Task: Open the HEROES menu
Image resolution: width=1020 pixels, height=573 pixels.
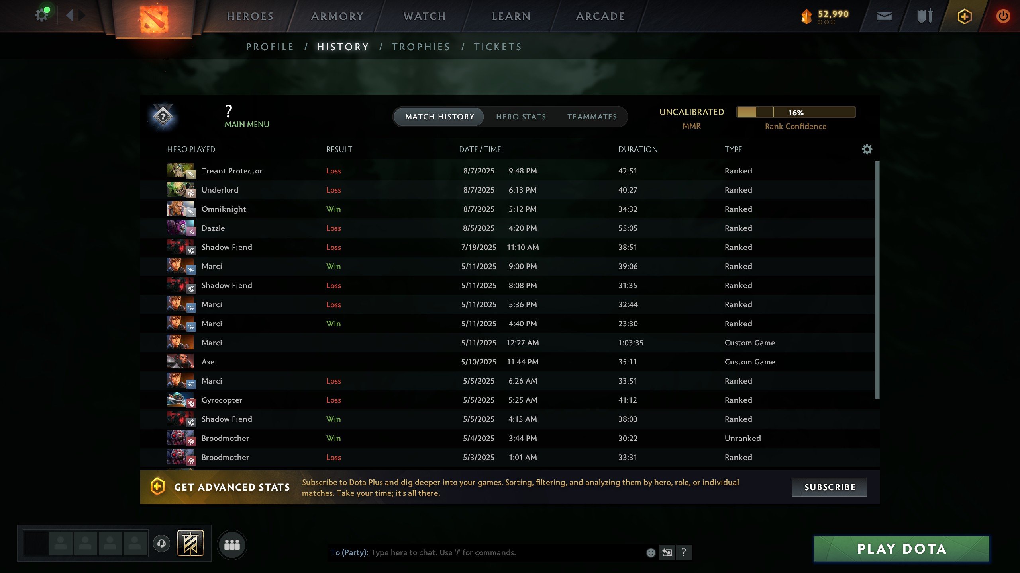Action: (x=250, y=16)
